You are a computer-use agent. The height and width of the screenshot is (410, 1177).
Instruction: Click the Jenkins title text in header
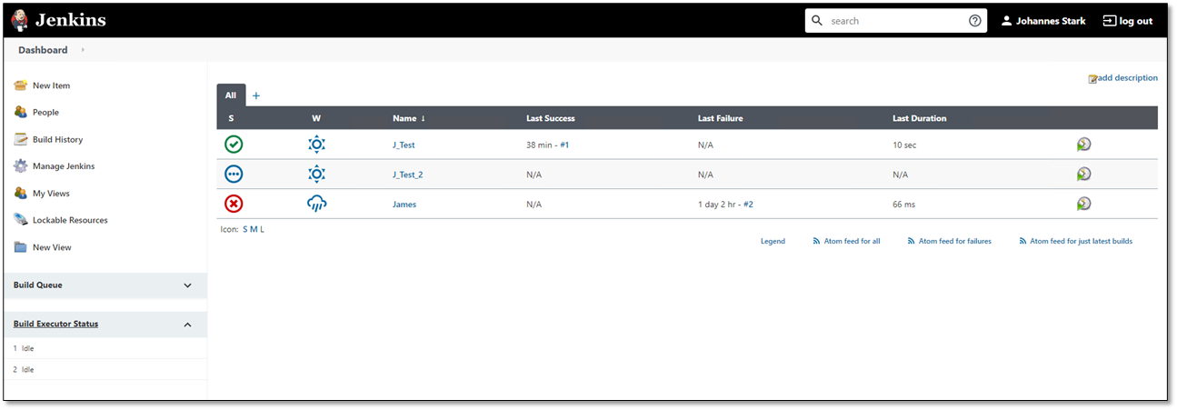tap(70, 20)
